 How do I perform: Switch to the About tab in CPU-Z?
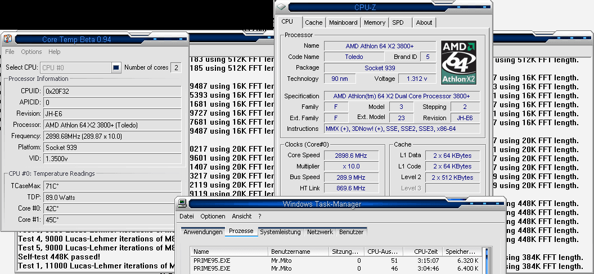click(x=424, y=22)
